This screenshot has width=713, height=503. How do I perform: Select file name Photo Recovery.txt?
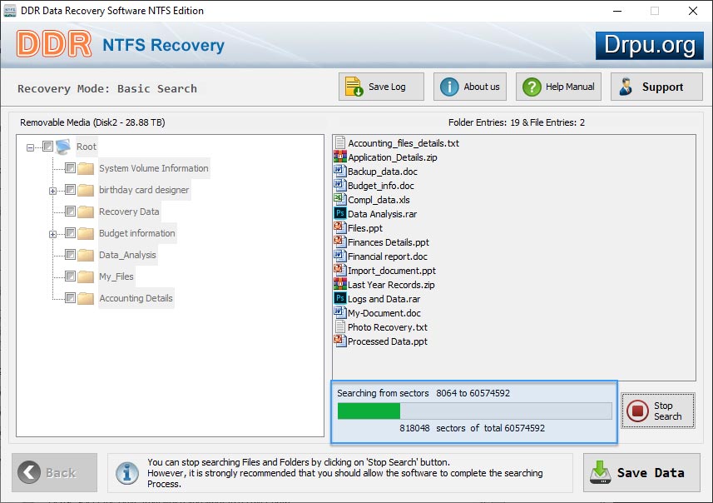[x=388, y=327]
